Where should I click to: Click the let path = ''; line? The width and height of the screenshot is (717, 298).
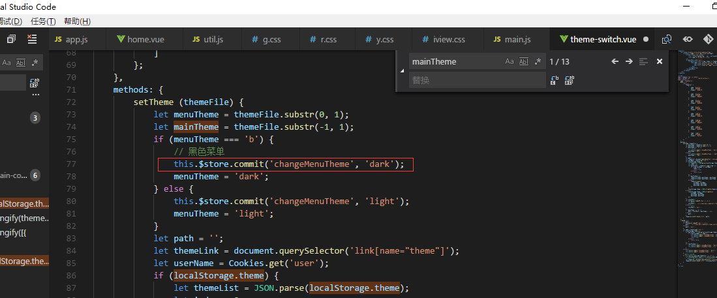(x=189, y=239)
